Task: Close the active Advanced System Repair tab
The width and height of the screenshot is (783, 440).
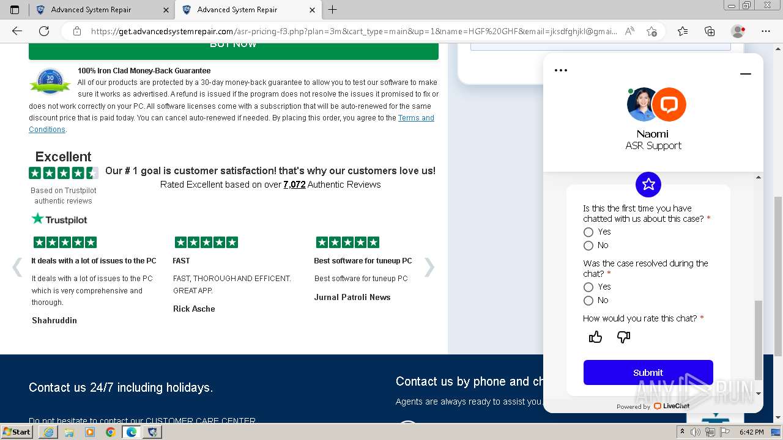Action: [x=313, y=10]
